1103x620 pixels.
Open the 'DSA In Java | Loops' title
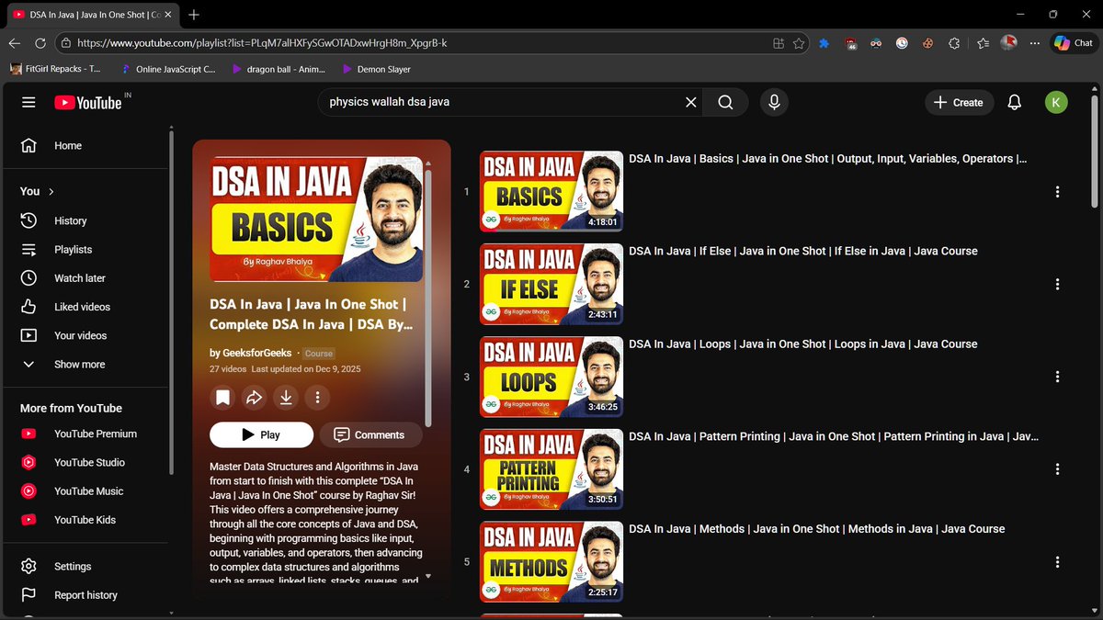click(803, 344)
